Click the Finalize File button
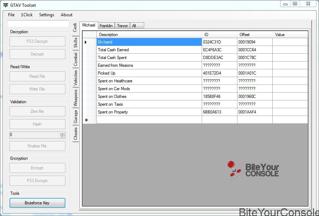Viewport: 319px width, 216px height. [x=37, y=146]
